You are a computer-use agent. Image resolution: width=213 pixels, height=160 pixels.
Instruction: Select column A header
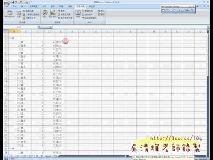[x=14, y=32]
